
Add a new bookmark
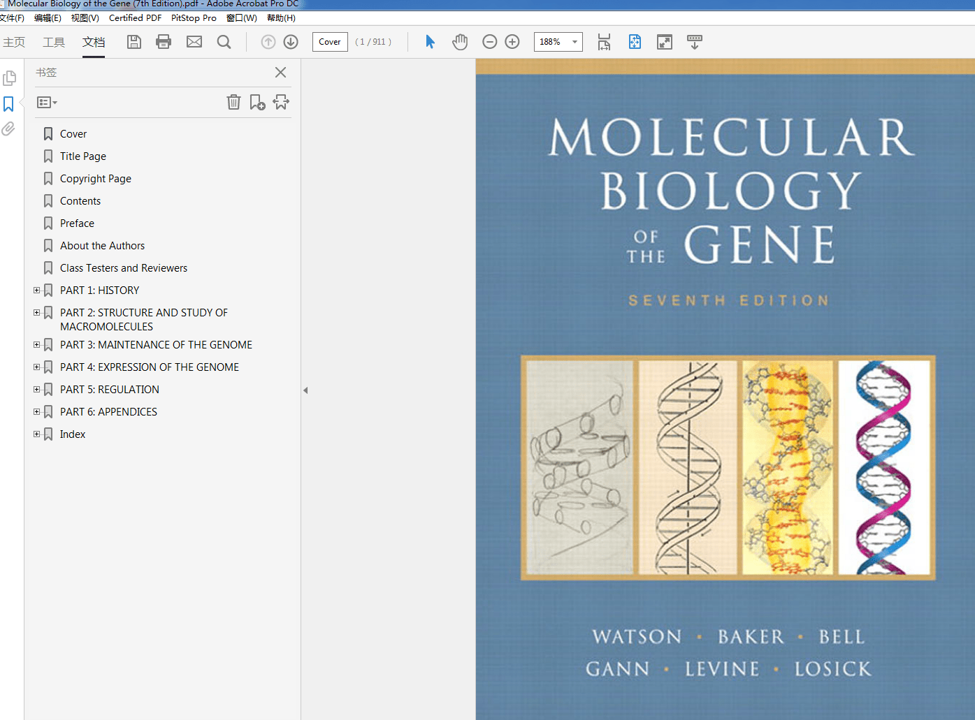tap(257, 102)
